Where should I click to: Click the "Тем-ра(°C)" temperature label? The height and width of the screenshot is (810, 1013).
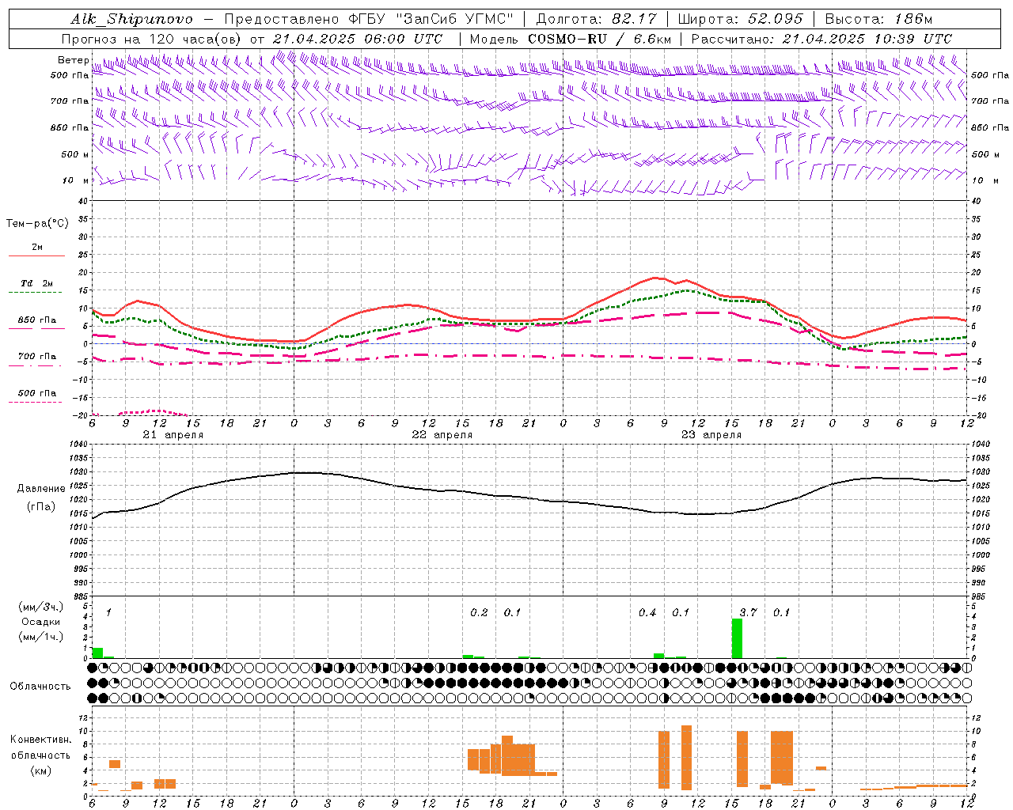[x=37, y=224]
